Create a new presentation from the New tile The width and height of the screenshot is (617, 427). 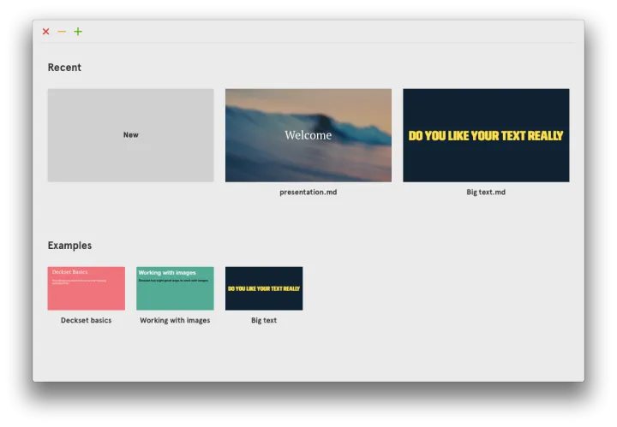click(x=130, y=135)
